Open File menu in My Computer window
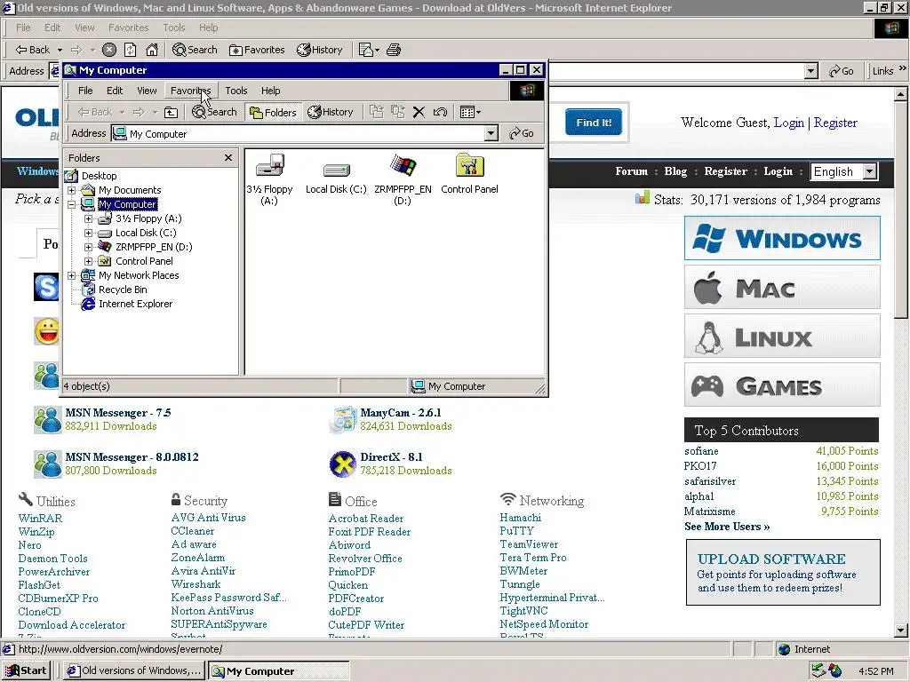910x682 pixels. [x=85, y=91]
